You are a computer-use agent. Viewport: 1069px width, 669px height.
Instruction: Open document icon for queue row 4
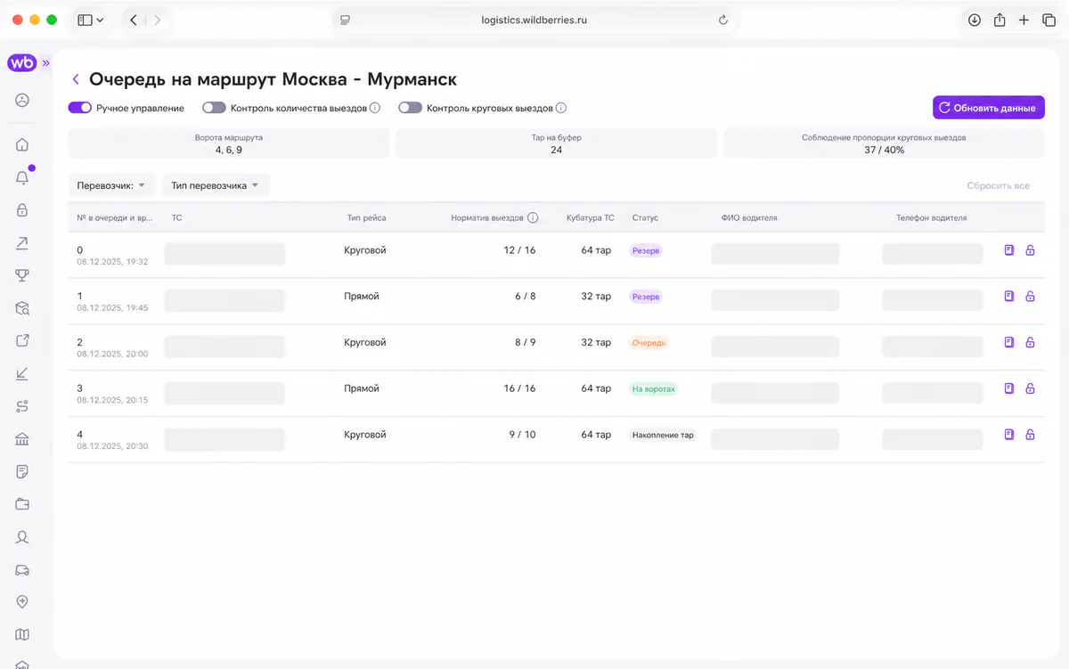click(x=1009, y=435)
